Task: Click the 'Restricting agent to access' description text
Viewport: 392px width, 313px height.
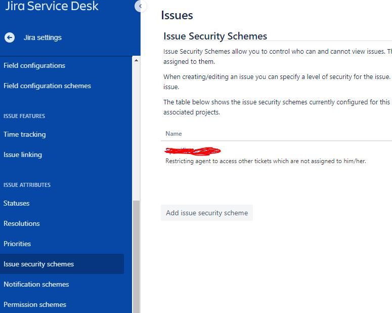Action: [x=266, y=161]
